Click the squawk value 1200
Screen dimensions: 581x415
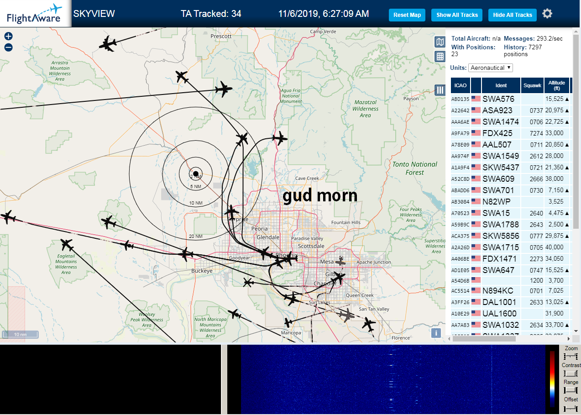click(x=536, y=280)
